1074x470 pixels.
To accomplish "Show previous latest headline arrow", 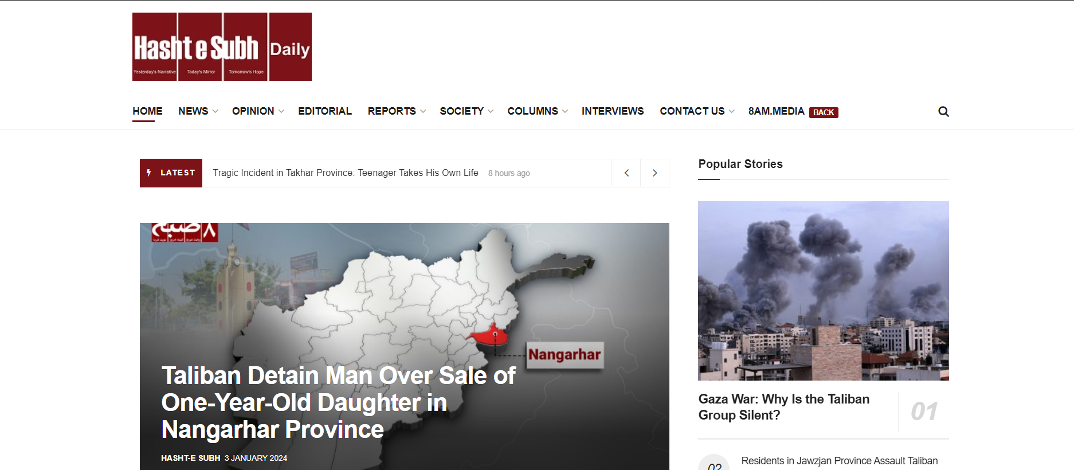I will coord(626,173).
